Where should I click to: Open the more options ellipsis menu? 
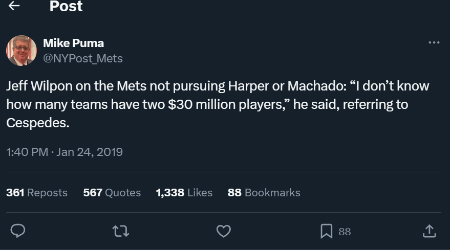click(x=434, y=42)
